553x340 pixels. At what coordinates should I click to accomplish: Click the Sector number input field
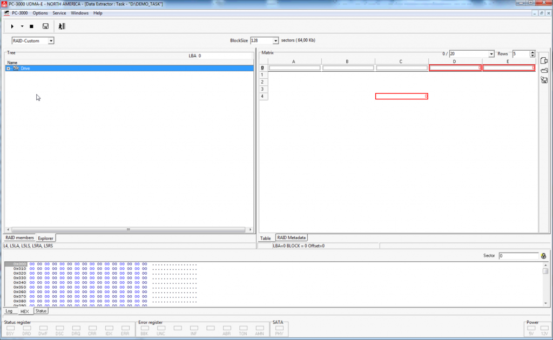pos(518,256)
